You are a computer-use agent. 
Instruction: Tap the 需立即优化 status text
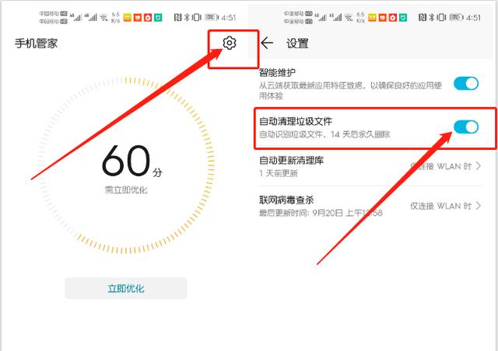(x=126, y=190)
